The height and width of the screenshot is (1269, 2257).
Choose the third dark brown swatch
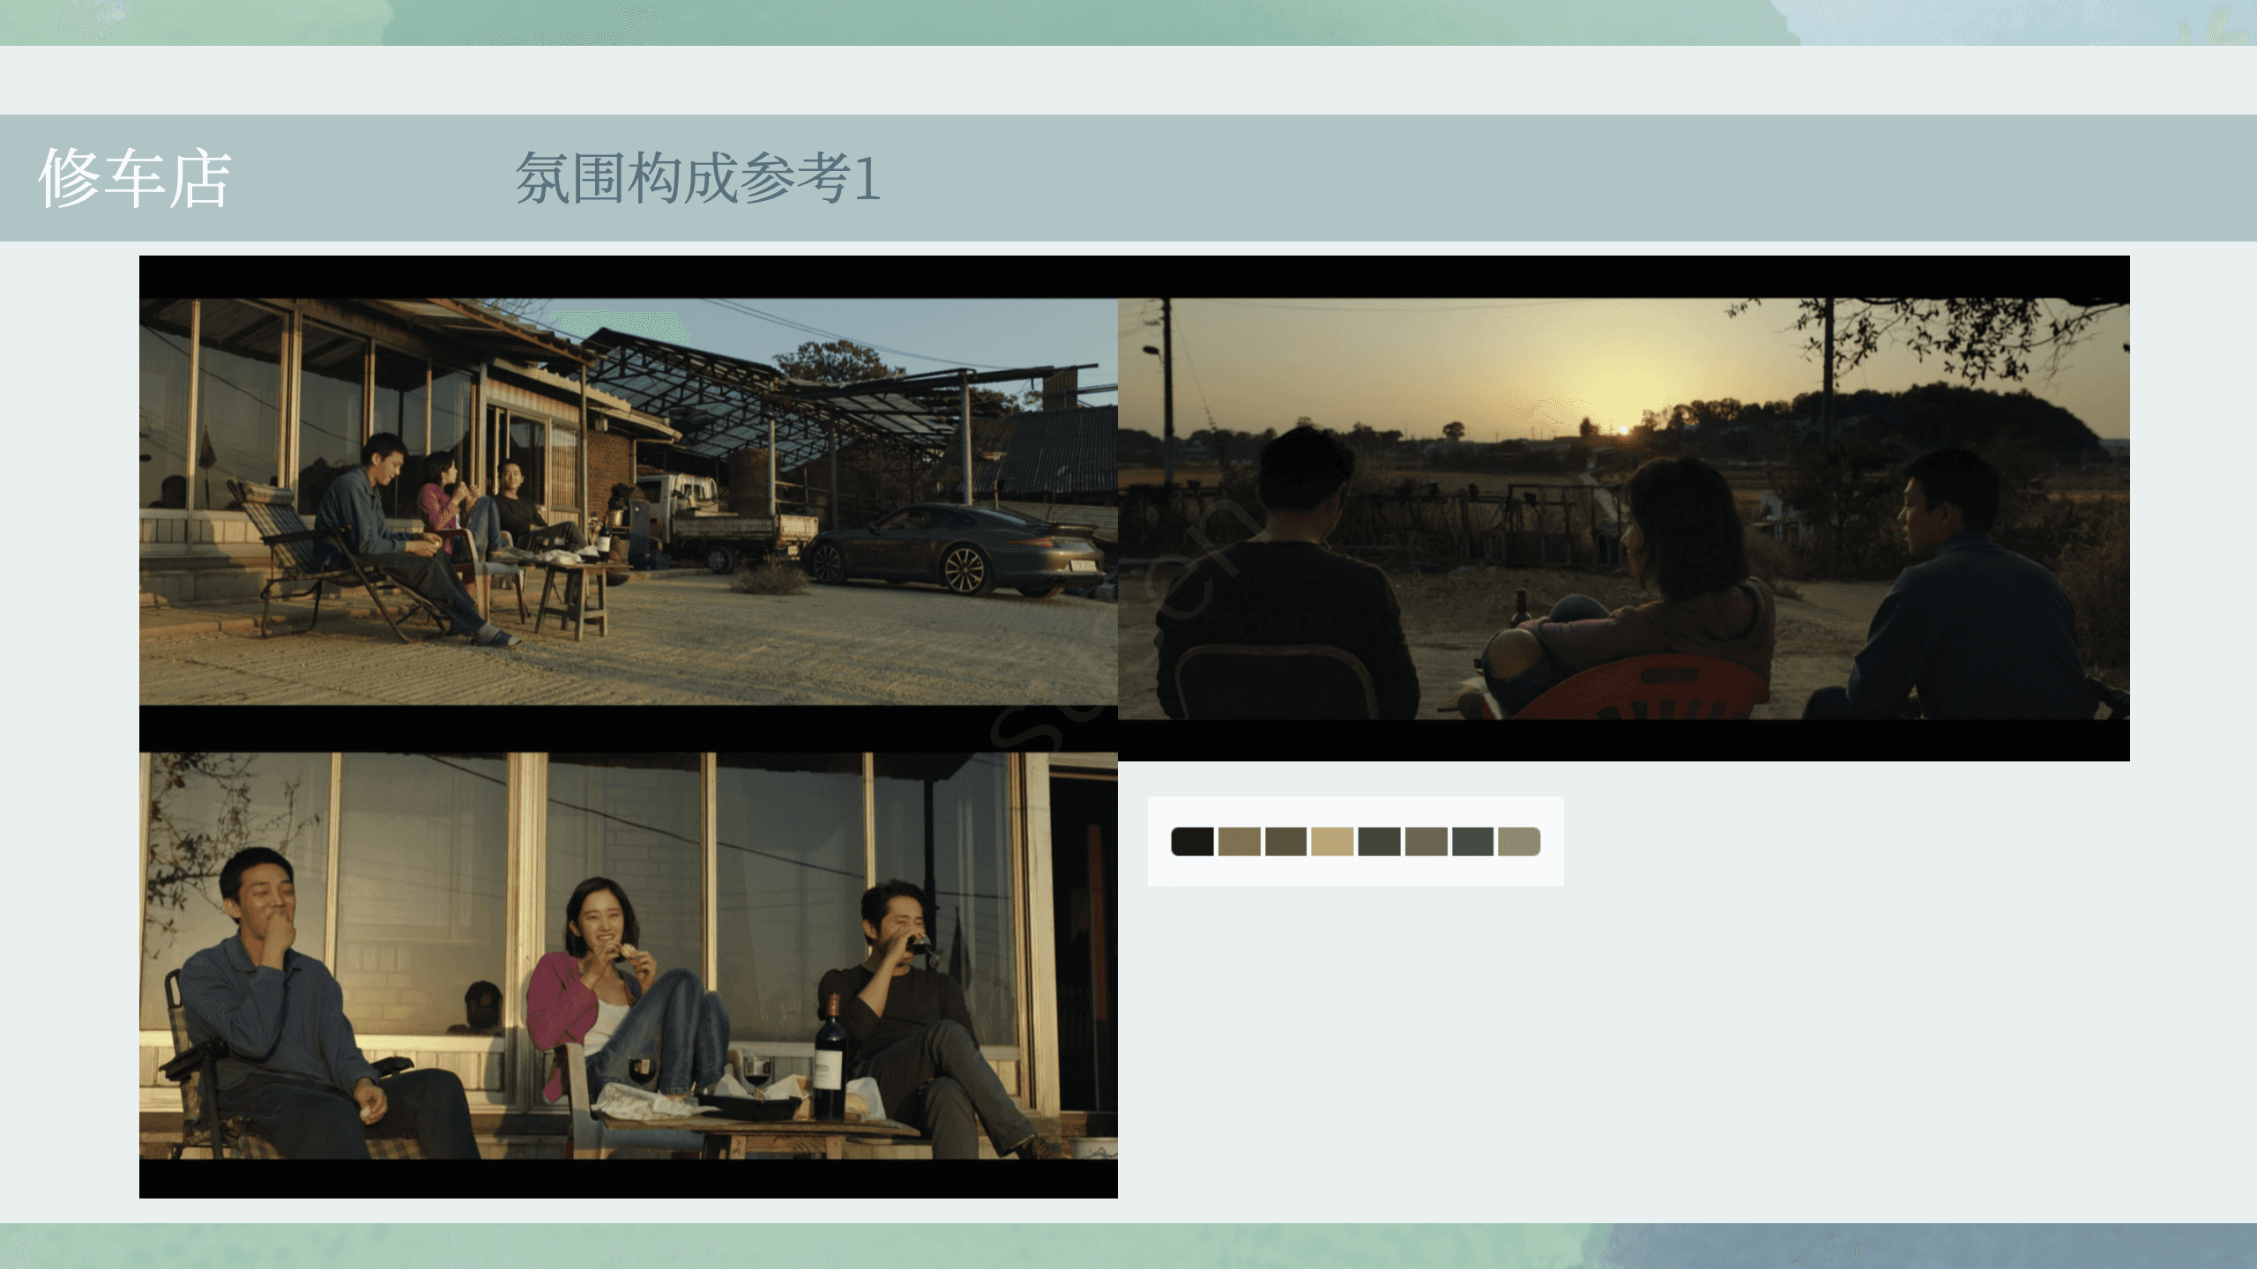coord(1285,842)
